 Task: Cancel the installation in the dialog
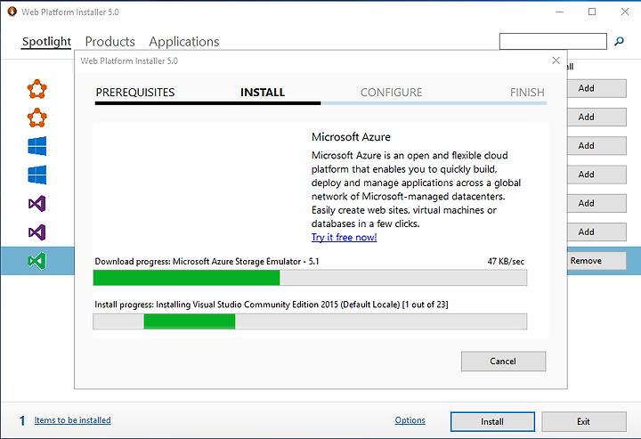click(x=503, y=362)
